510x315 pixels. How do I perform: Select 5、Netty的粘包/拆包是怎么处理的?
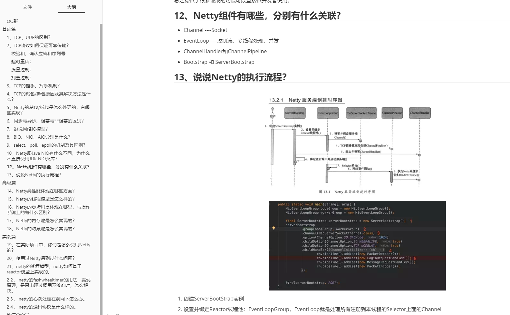pos(48,110)
